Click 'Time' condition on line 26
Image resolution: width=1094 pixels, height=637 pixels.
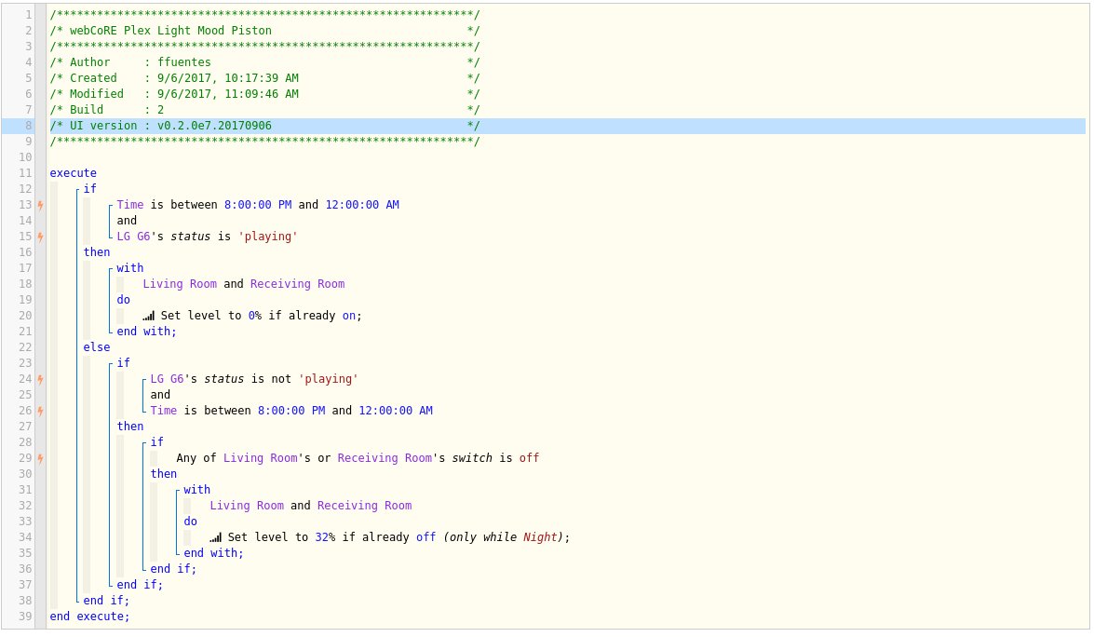163,411
